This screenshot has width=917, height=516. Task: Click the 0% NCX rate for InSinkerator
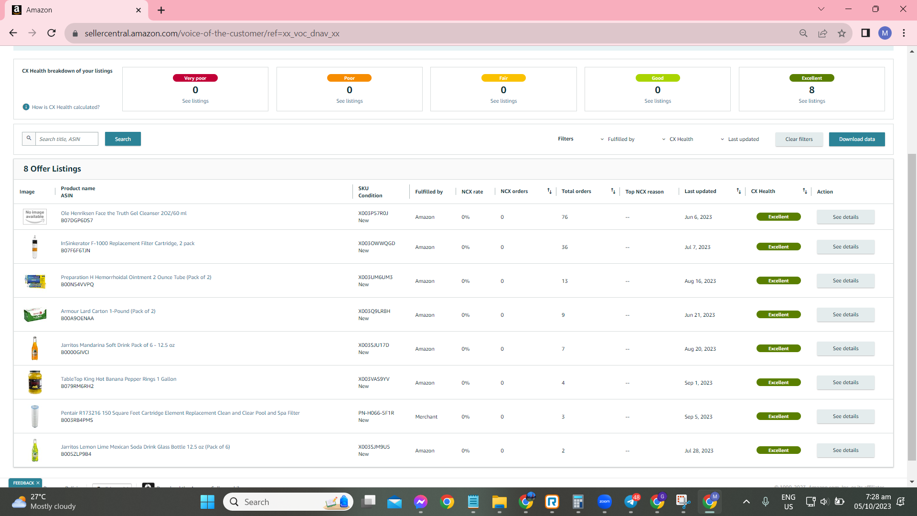point(465,247)
